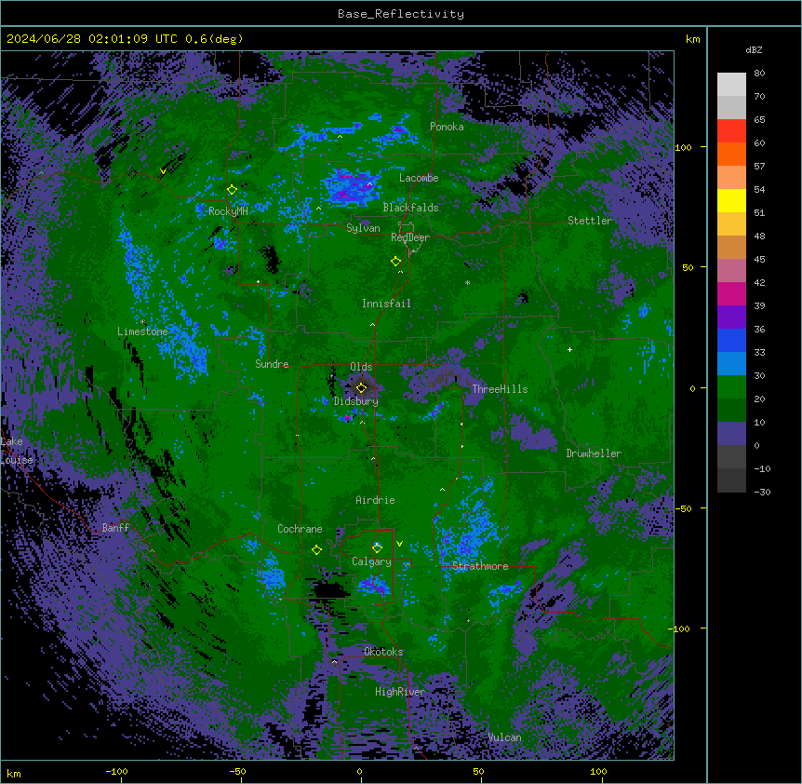This screenshot has width=802, height=784.
Task: Select the yellow V marker east of Calgary
Action: [x=399, y=544]
